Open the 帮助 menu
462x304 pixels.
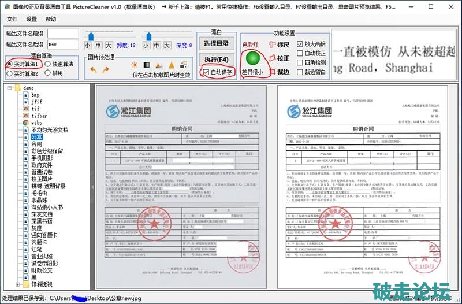51,19
